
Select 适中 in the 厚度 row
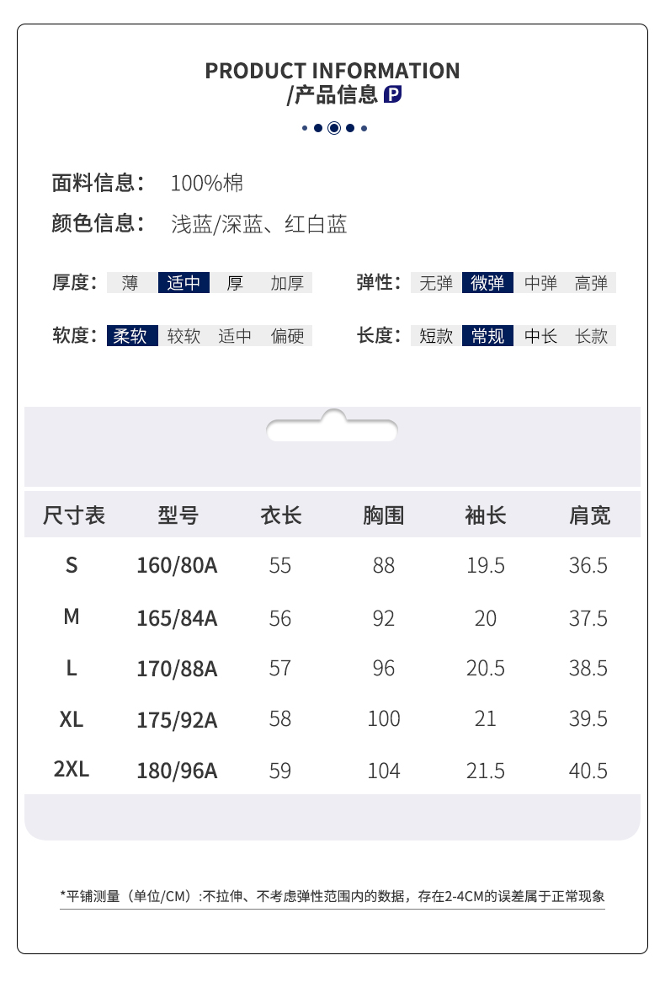[184, 283]
